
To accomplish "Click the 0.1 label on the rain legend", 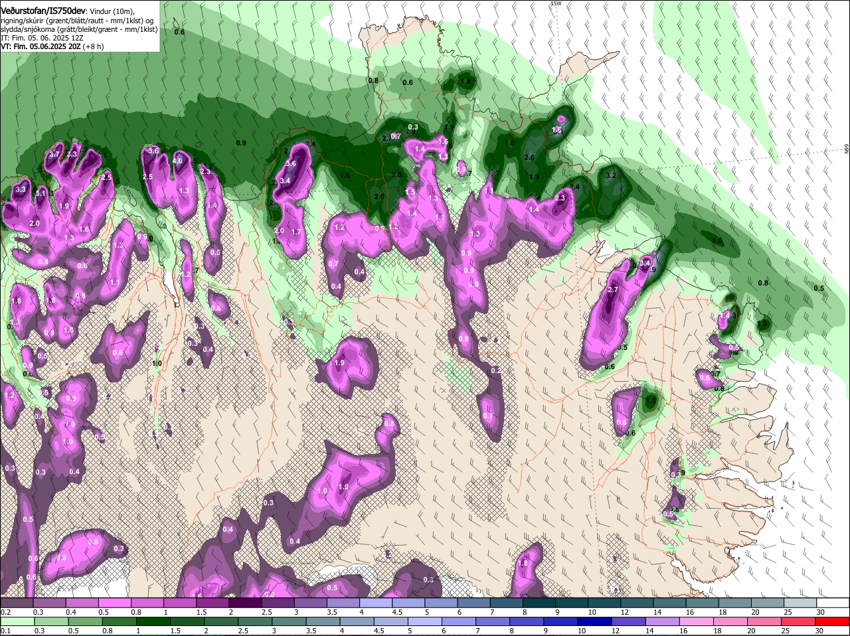I will click(5, 631).
